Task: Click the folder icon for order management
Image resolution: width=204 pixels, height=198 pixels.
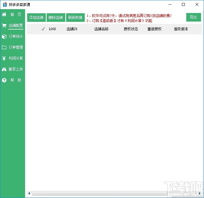Action: [4, 47]
